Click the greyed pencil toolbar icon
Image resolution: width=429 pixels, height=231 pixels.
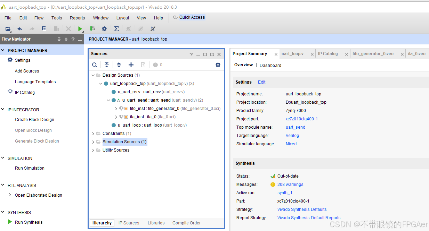[129, 29]
